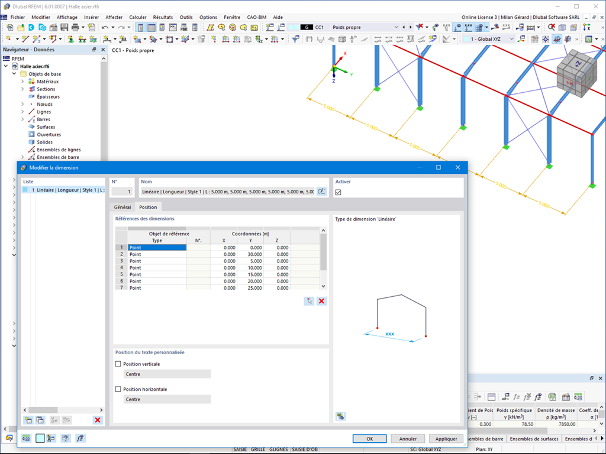
Task: Toggle the show loads eye icon in toolbar
Action: (457, 27)
